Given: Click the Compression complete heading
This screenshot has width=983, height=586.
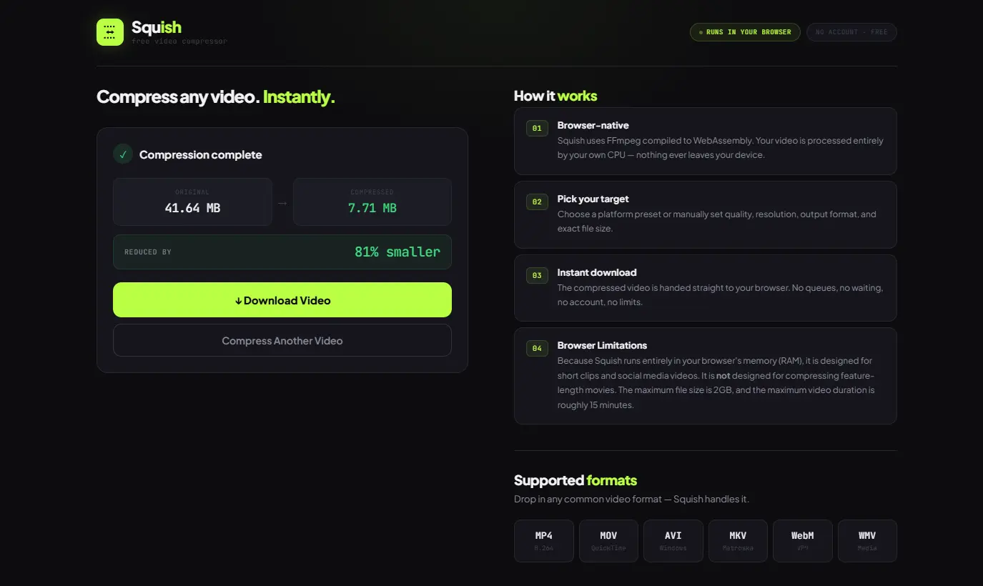Looking at the screenshot, I should coord(201,154).
